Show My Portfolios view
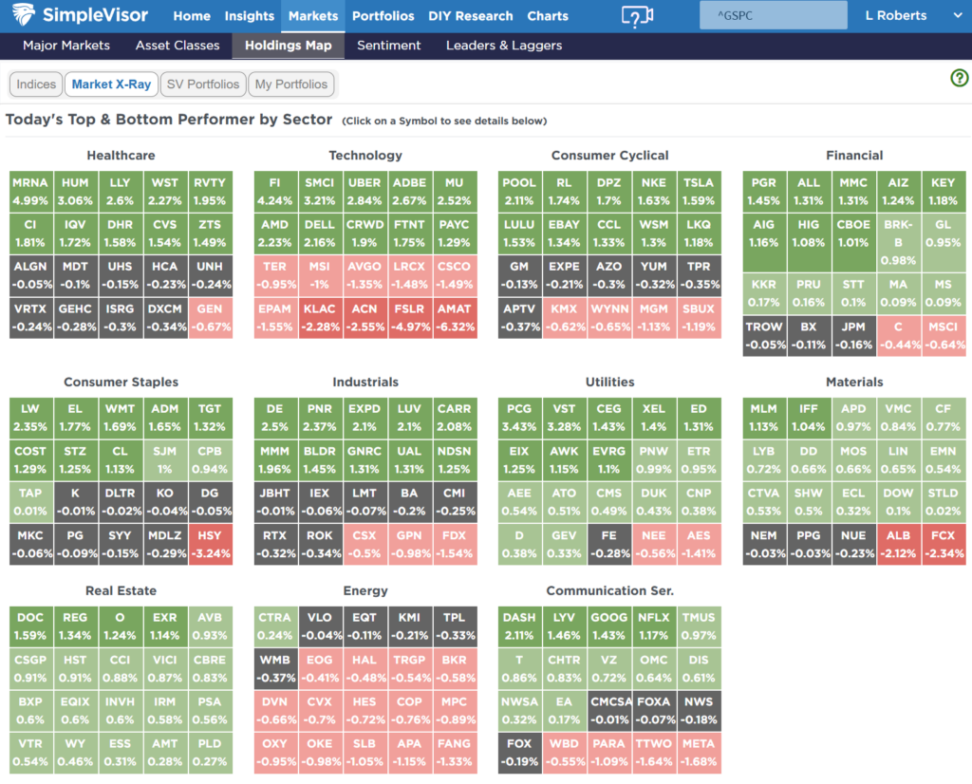This screenshot has width=972, height=784. (x=291, y=84)
